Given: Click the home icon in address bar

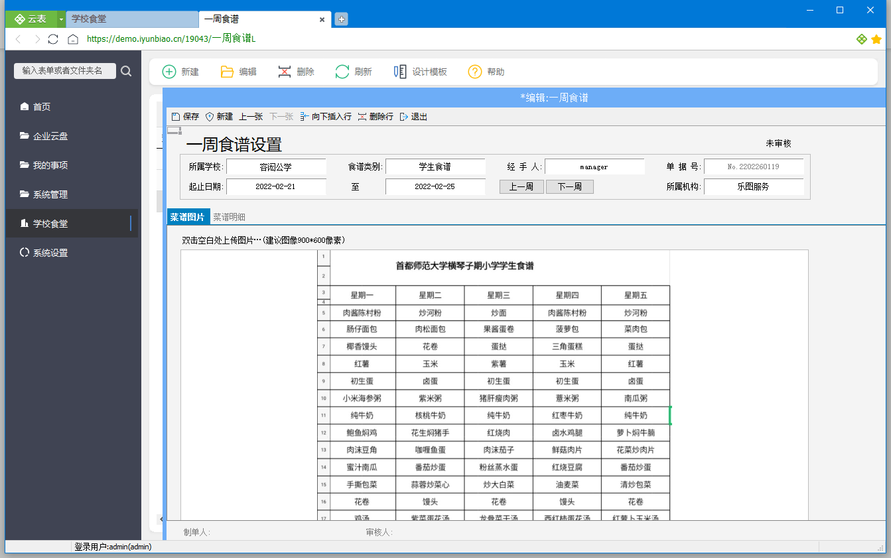Looking at the screenshot, I should pyautogui.click(x=73, y=39).
